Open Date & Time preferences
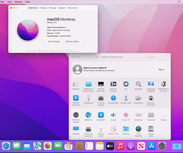This screenshot has width=183, height=153. (113, 130)
